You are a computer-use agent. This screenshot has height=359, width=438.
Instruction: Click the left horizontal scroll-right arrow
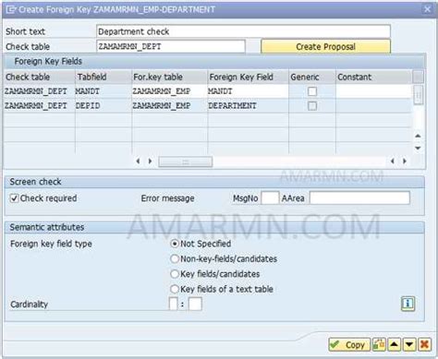150,161
